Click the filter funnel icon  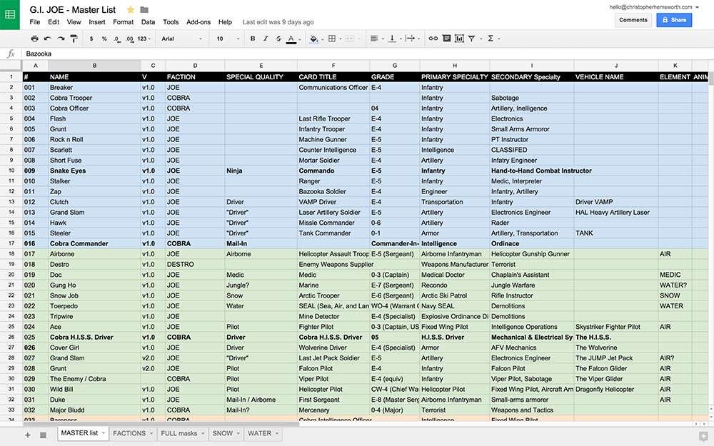[x=472, y=39]
